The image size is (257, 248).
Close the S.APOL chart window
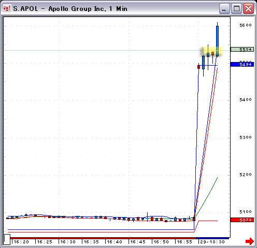coord(248,8)
